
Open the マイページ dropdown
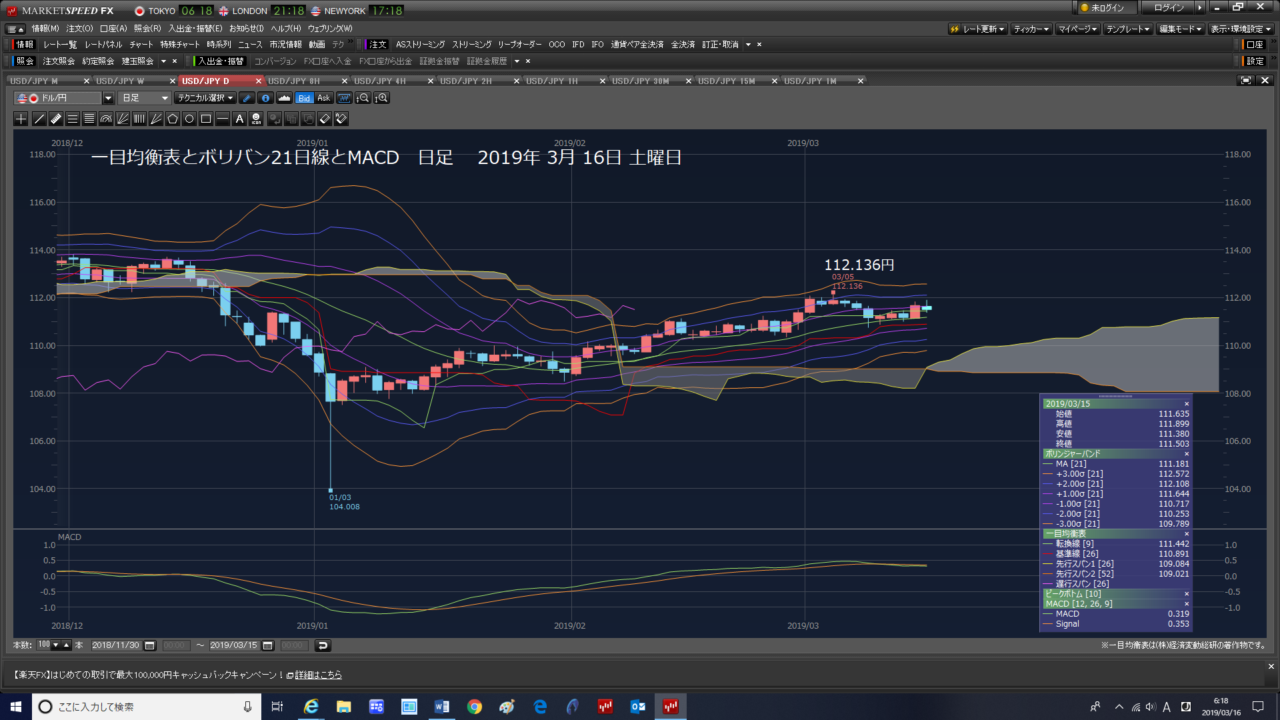(1077, 29)
